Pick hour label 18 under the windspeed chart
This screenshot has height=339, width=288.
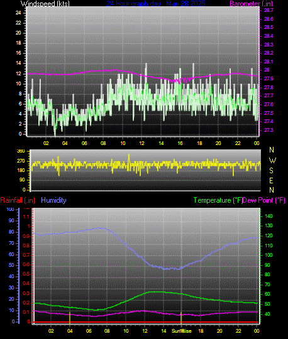pos(199,143)
